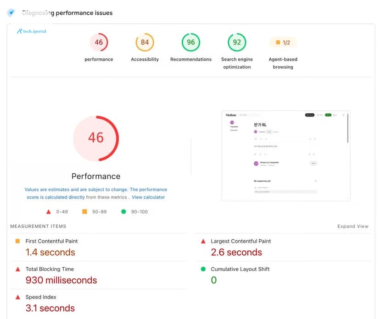Click green circle beside Cumulative Layout Shift
This screenshot has width=380, height=319.
point(203,269)
